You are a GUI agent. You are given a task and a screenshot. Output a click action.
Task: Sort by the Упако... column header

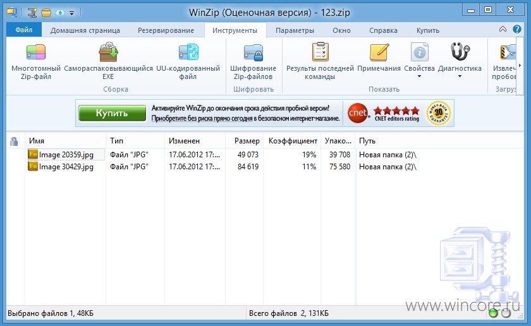(x=338, y=141)
